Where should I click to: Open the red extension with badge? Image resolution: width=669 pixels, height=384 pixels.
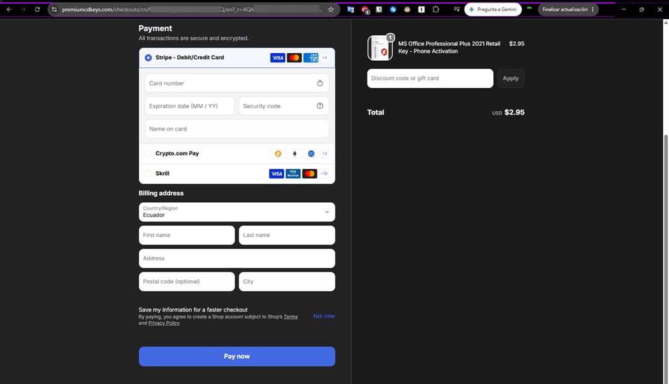(x=365, y=10)
